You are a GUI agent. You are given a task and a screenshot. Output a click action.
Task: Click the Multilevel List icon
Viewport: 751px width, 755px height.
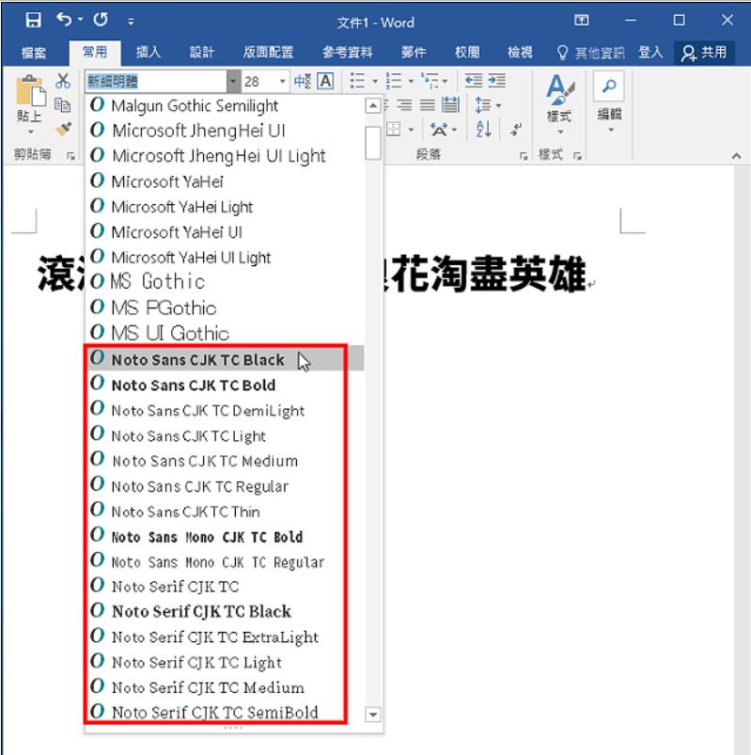point(430,81)
